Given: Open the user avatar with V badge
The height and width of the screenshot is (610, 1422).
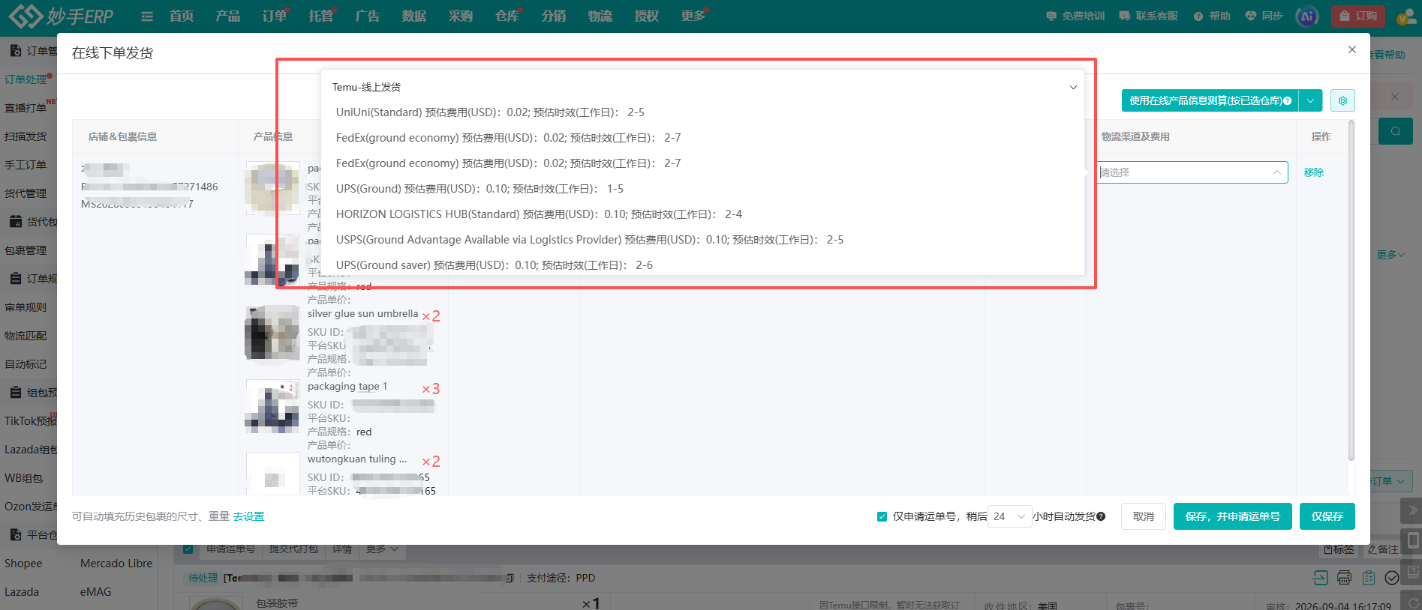Looking at the screenshot, I should pos(1405,16).
